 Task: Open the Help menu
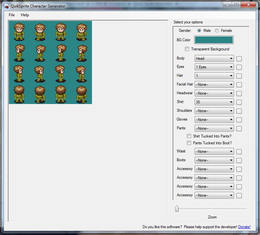click(x=25, y=15)
